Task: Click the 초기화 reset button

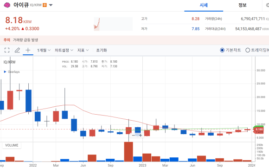Action: click(x=102, y=50)
